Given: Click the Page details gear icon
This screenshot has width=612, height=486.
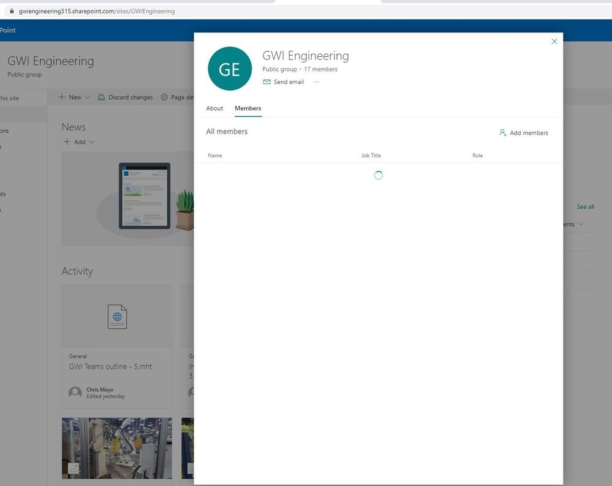Looking at the screenshot, I should (164, 97).
